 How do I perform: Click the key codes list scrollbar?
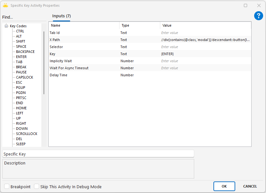coord(44,63)
